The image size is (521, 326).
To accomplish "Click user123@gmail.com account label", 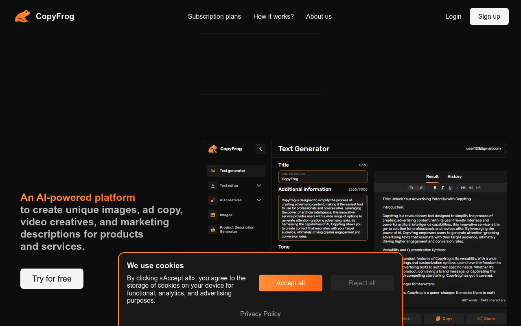I will click(x=484, y=149).
